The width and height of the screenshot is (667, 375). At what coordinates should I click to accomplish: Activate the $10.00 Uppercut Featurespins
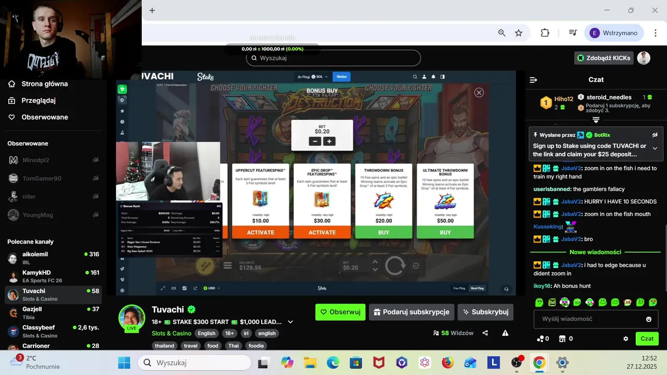pyautogui.click(x=261, y=232)
